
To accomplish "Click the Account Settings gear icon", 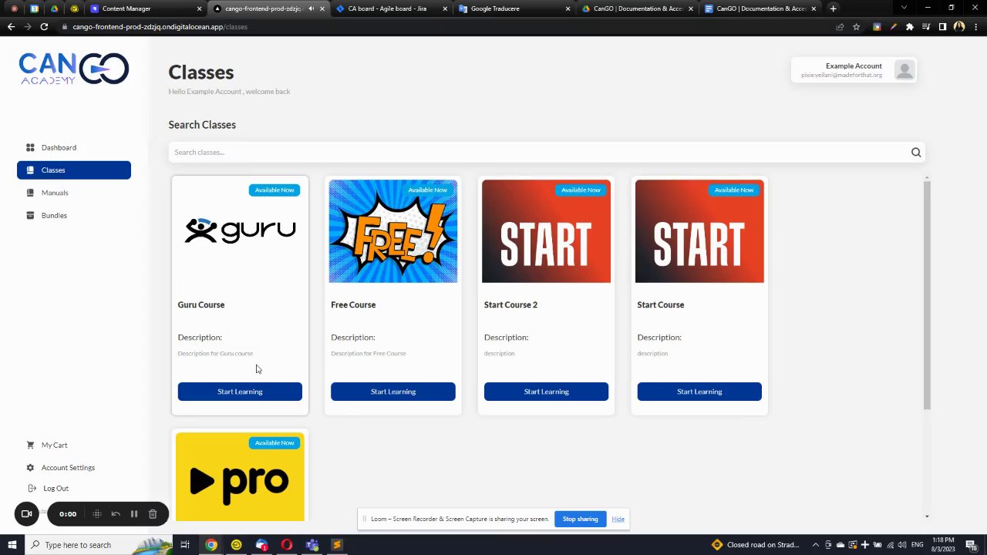I will [x=30, y=467].
